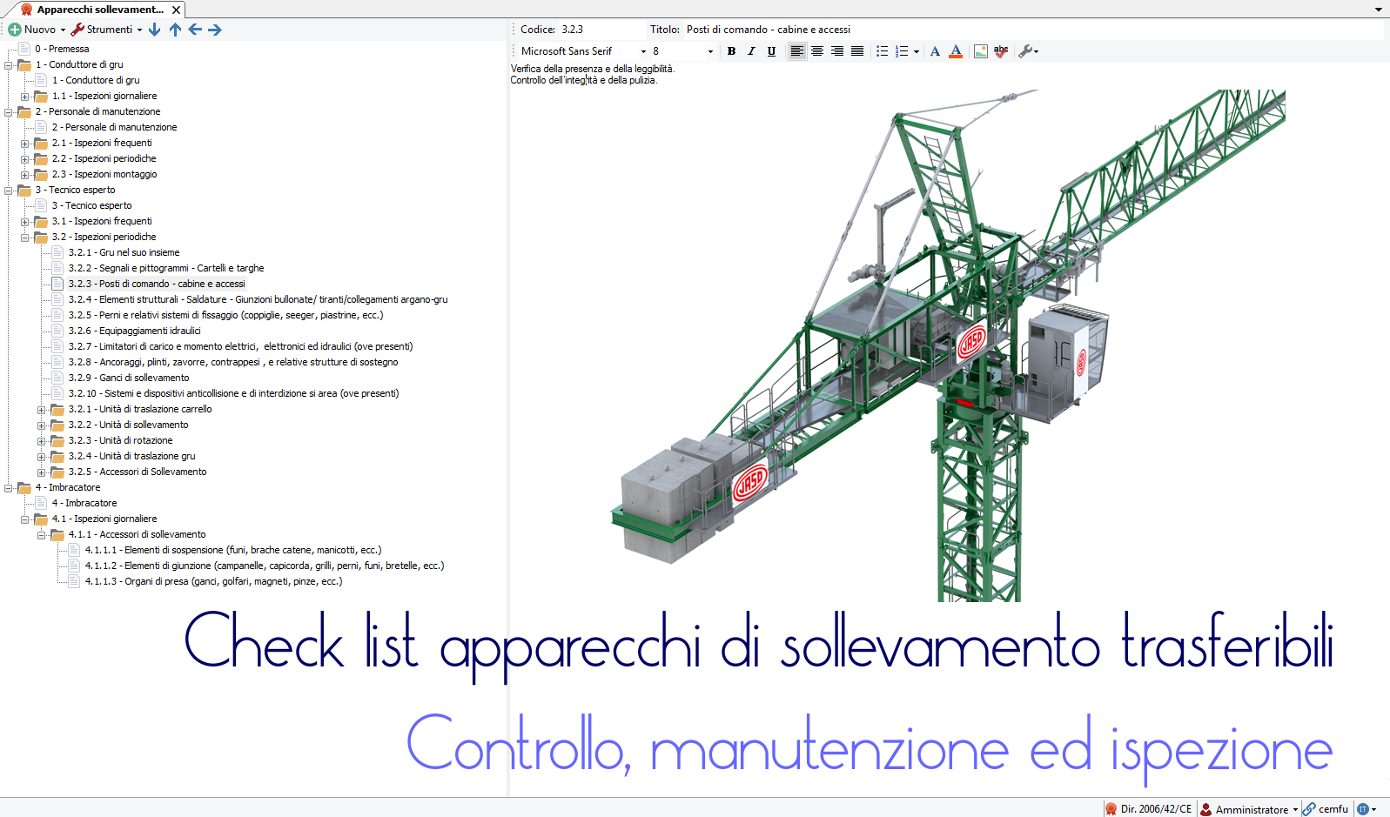Toggle italic formatting
1390x817 pixels.
click(x=751, y=51)
